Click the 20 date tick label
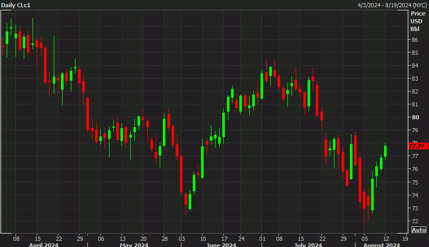The width and height of the screenshot is (429, 247). click(x=143, y=239)
